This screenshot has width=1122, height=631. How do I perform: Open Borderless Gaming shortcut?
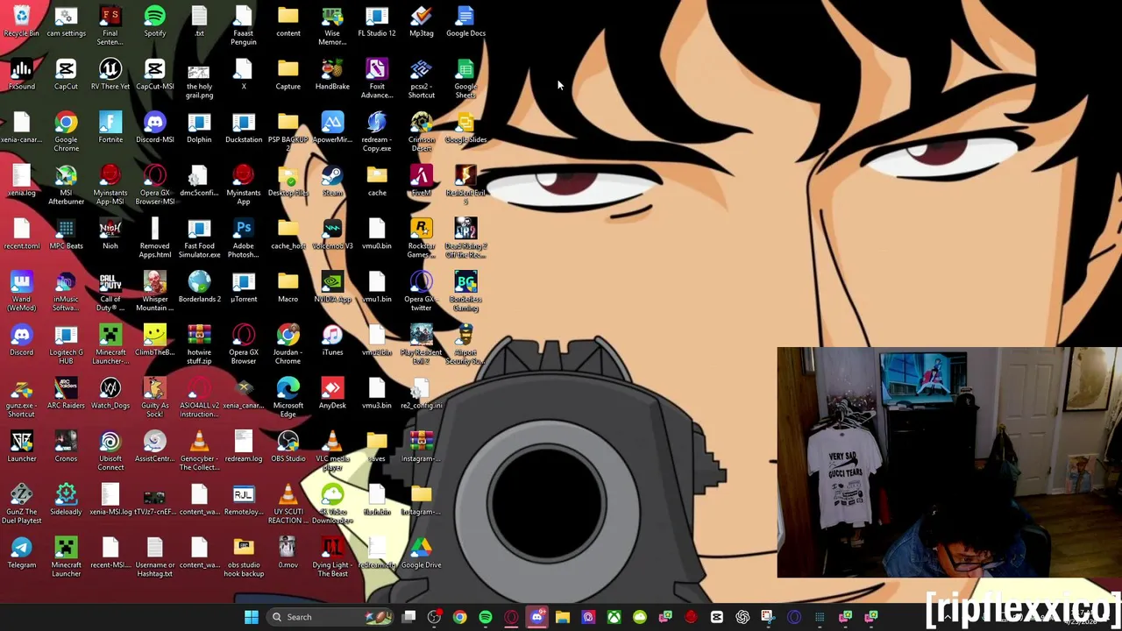465,292
